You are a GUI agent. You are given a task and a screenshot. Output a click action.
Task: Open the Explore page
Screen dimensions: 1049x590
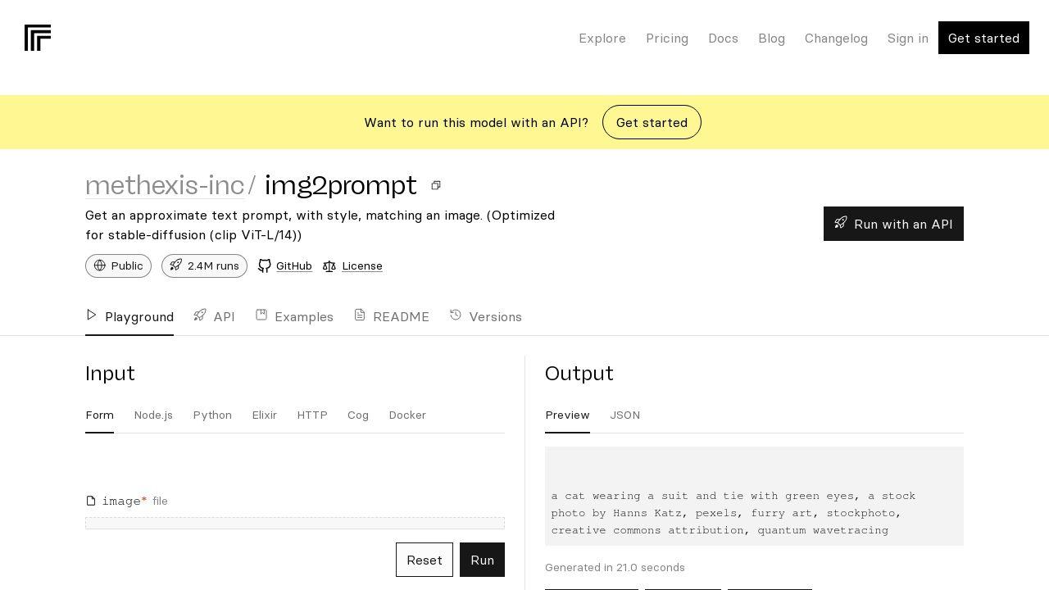pos(602,39)
